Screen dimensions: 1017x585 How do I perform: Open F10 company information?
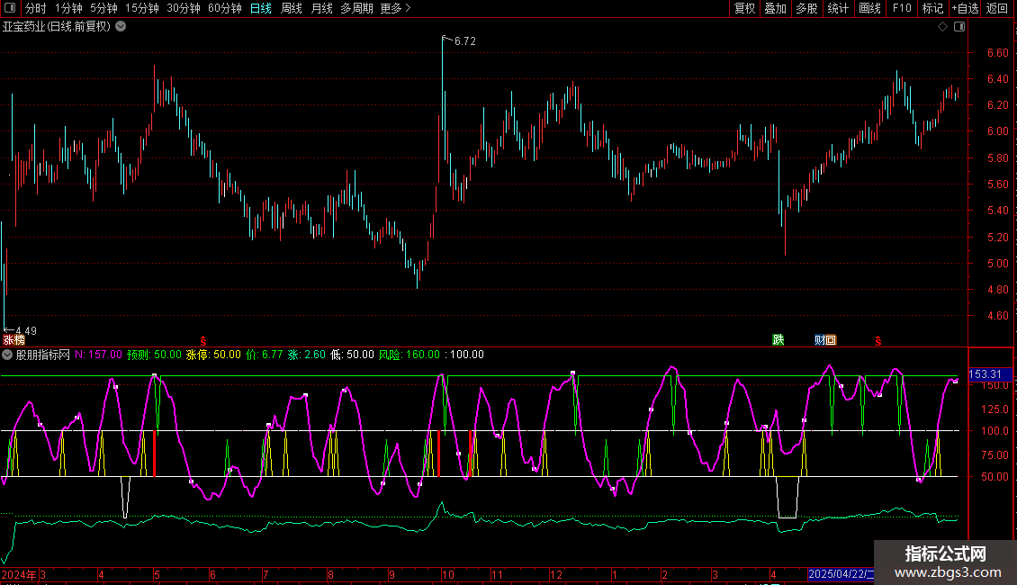click(x=902, y=8)
